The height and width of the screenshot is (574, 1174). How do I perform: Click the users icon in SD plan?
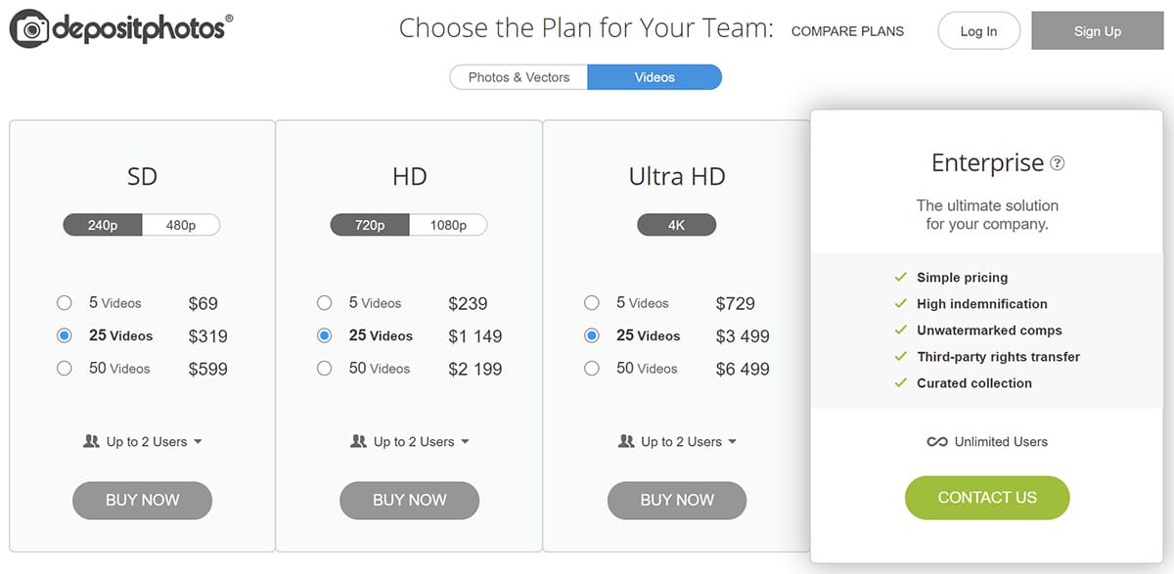[x=92, y=442]
